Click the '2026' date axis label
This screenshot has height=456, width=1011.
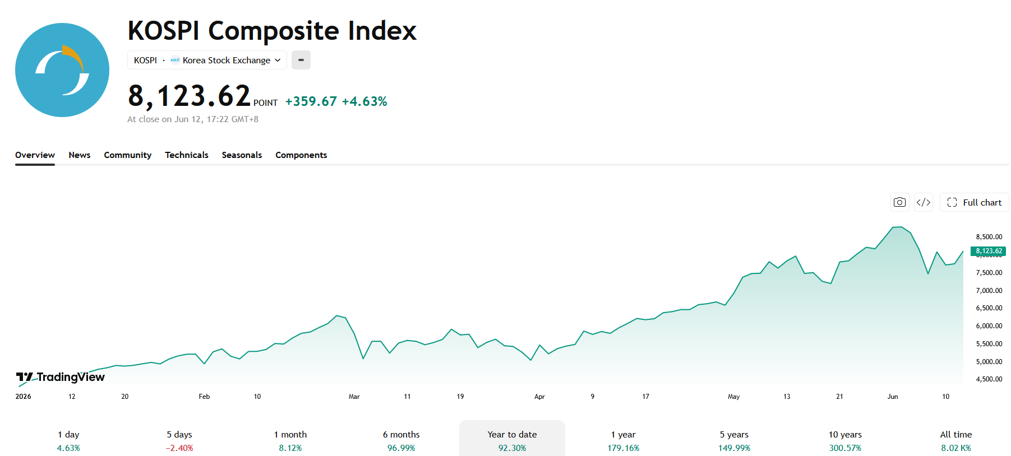click(23, 397)
